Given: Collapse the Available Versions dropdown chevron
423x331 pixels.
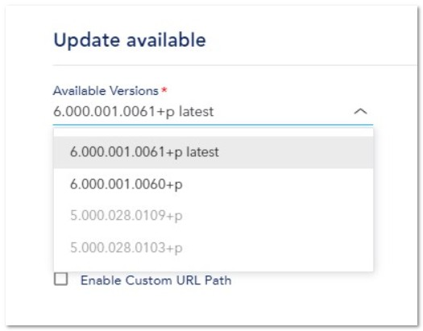Looking at the screenshot, I should [x=360, y=112].
